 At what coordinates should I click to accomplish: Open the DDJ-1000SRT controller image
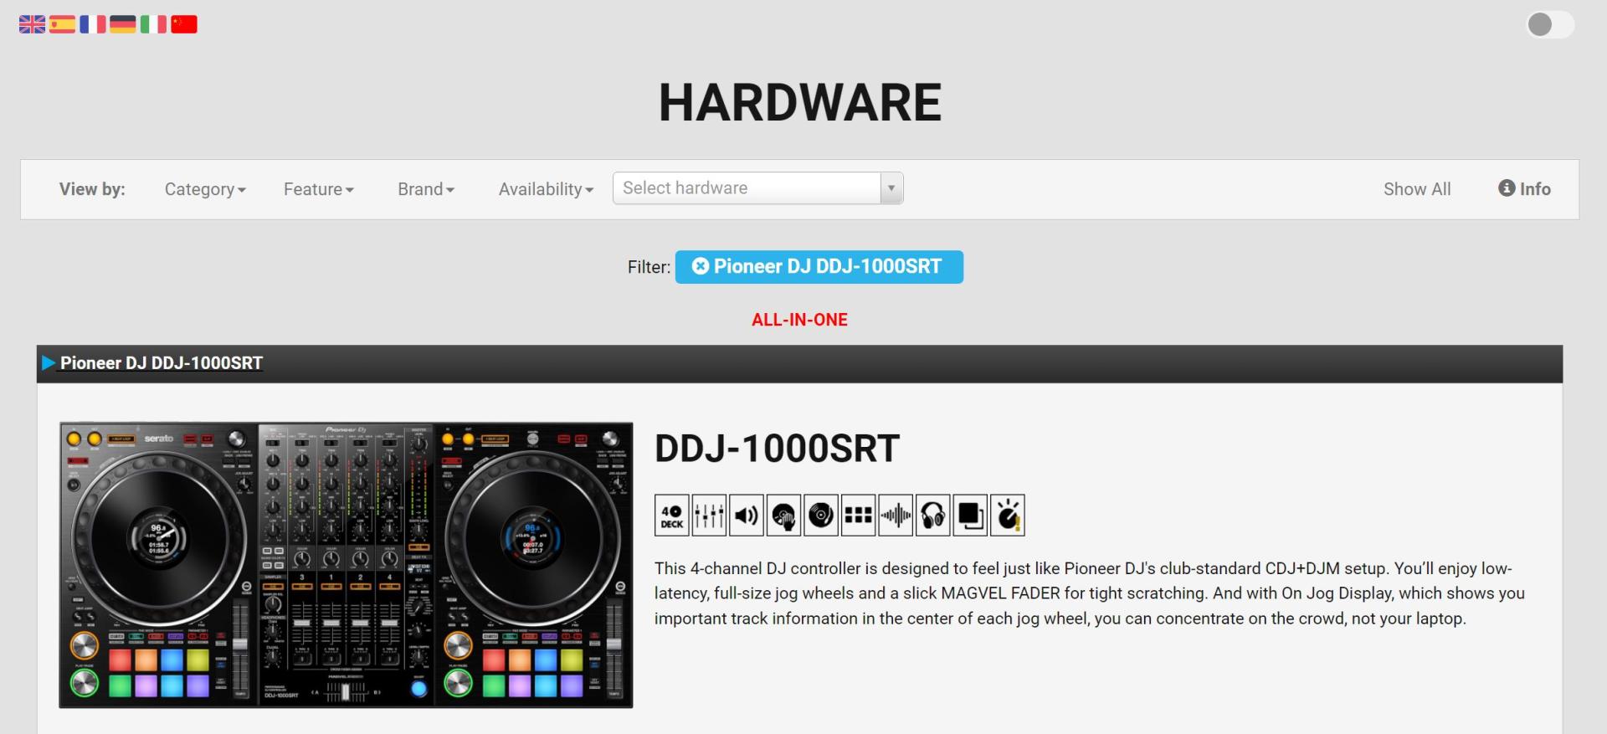point(346,565)
